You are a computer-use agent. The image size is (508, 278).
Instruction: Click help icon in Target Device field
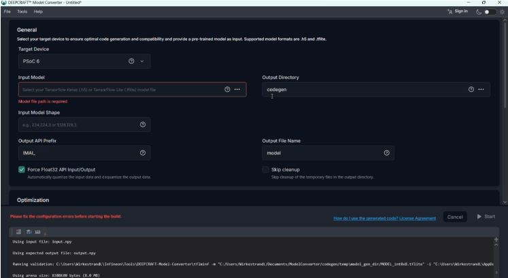(x=131, y=61)
